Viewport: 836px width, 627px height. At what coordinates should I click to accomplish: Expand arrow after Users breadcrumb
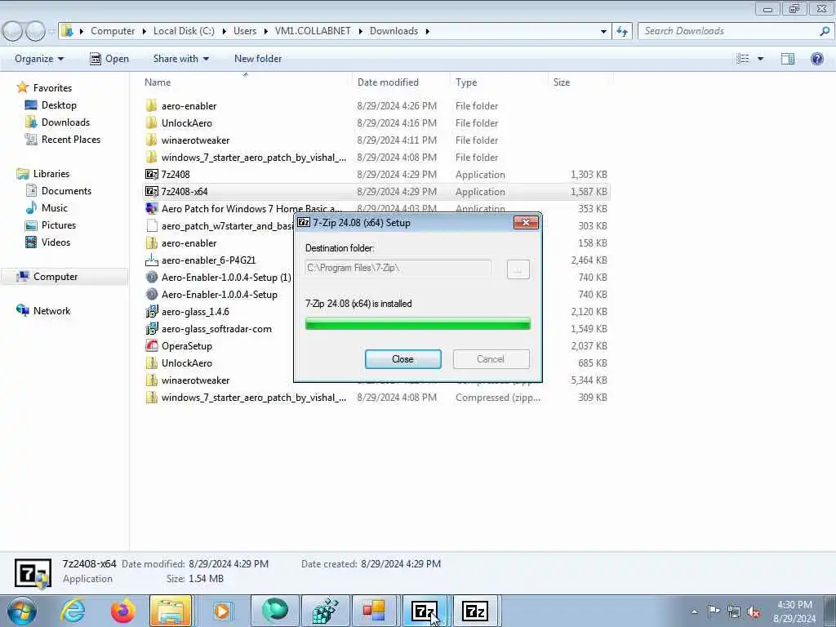click(x=265, y=31)
